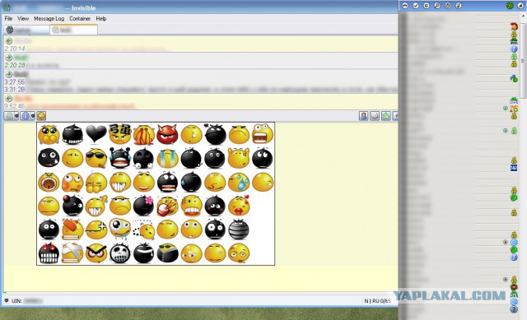Insert the yellow angry emoticon with thick black eyebrows
527x320 pixels.
pyautogui.click(x=96, y=253)
